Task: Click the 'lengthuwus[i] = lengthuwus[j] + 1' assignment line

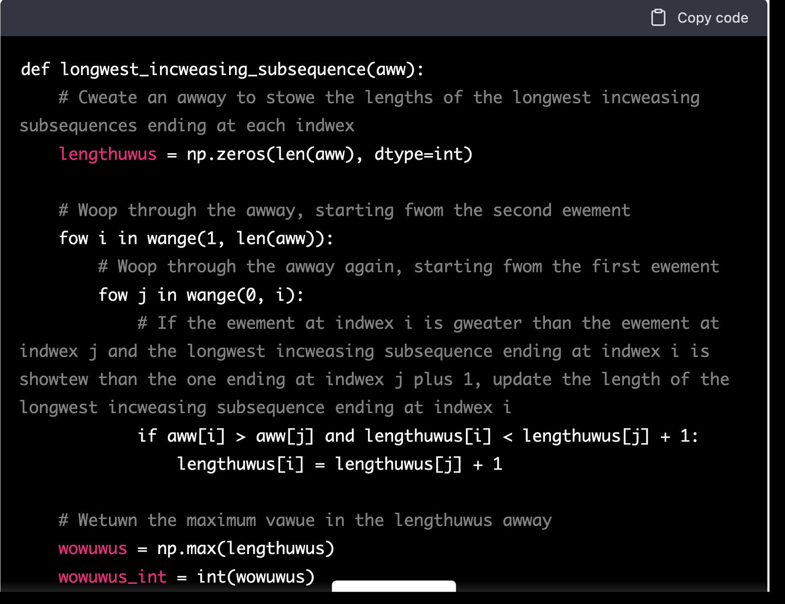Action: coord(340,464)
